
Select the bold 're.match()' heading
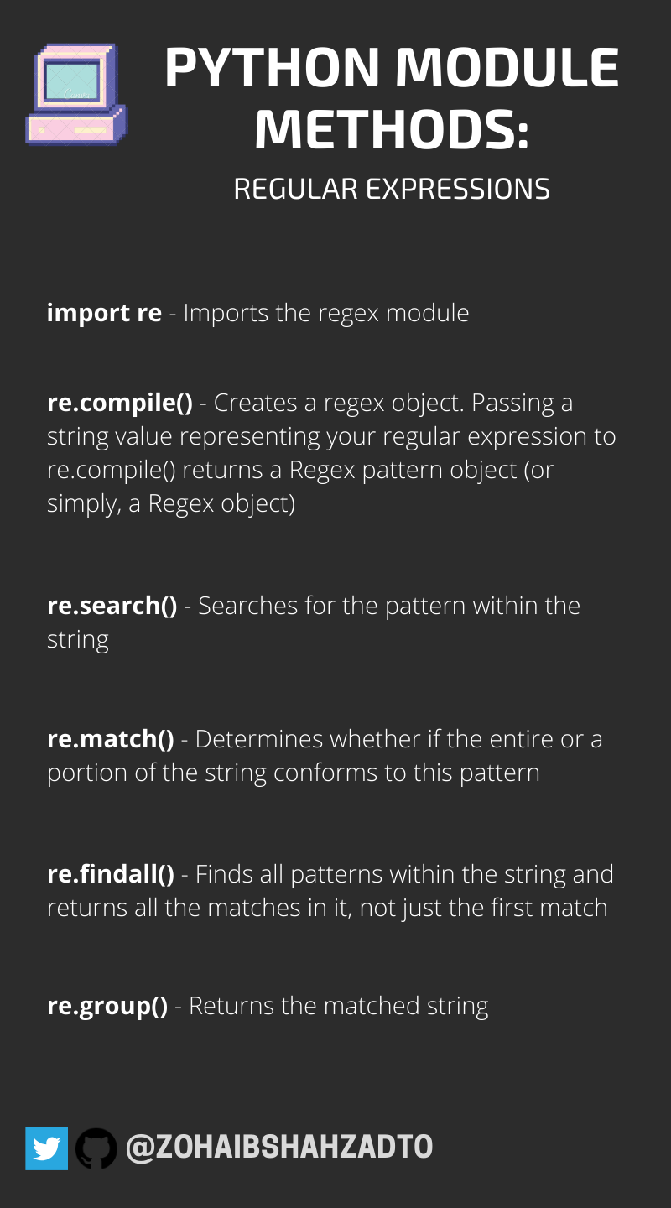pyautogui.click(x=111, y=740)
